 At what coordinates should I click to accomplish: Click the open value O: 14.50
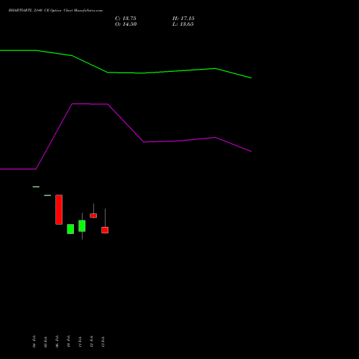[126, 24]
